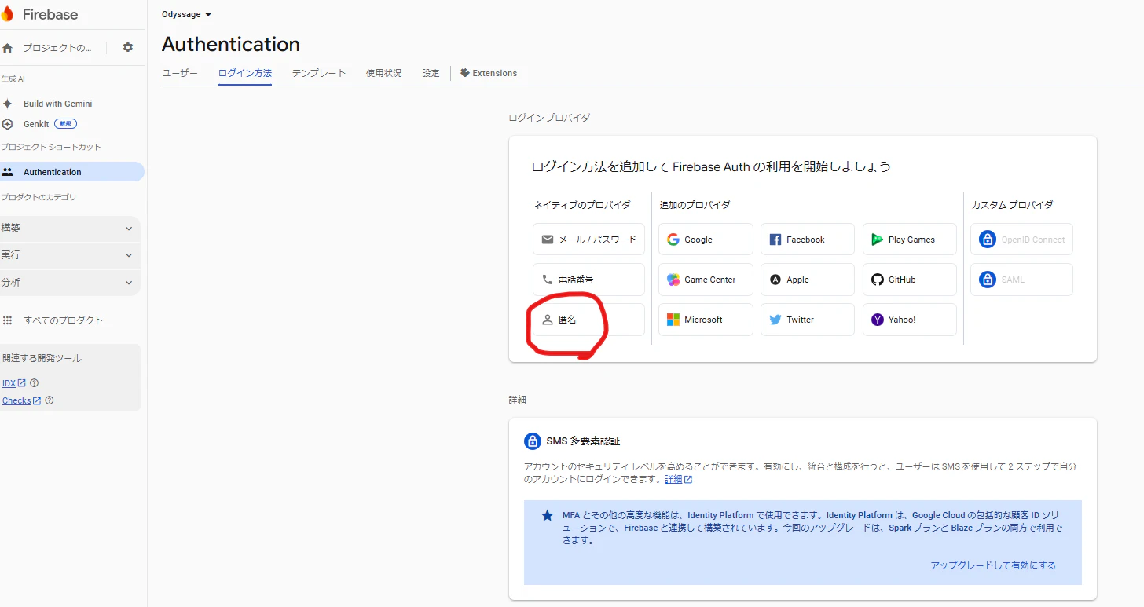Open the Odyssage project dropdown
The width and height of the screenshot is (1144, 607).
click(x=187, y=14)
